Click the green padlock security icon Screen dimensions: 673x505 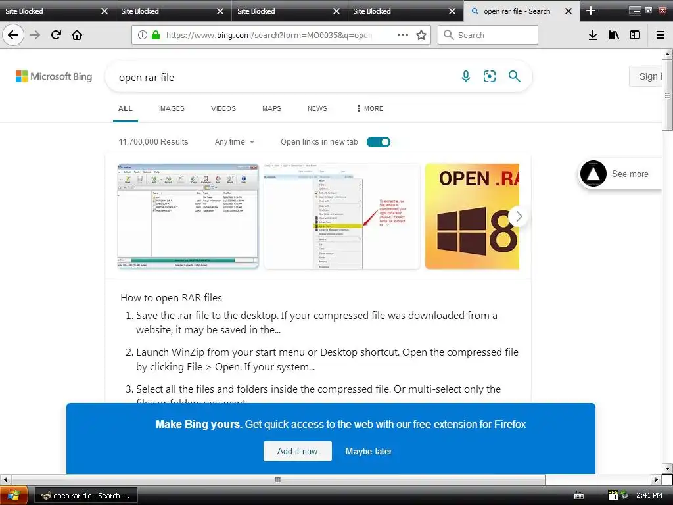[156, 35]
